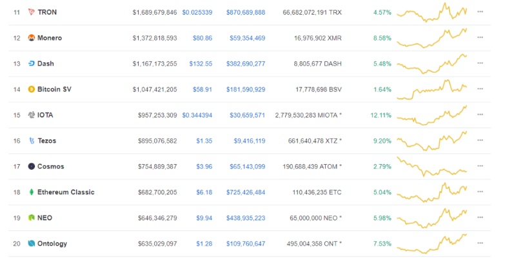Click the Ethereum Classic logo icon
The width and height of the screenshot is (516, 258).
(x=31, y=192)
